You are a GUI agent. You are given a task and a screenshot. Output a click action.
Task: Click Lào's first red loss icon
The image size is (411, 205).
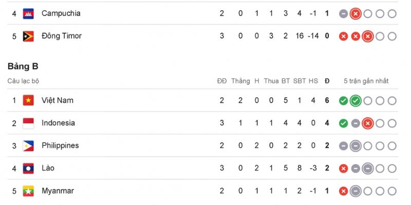point(343,169)
